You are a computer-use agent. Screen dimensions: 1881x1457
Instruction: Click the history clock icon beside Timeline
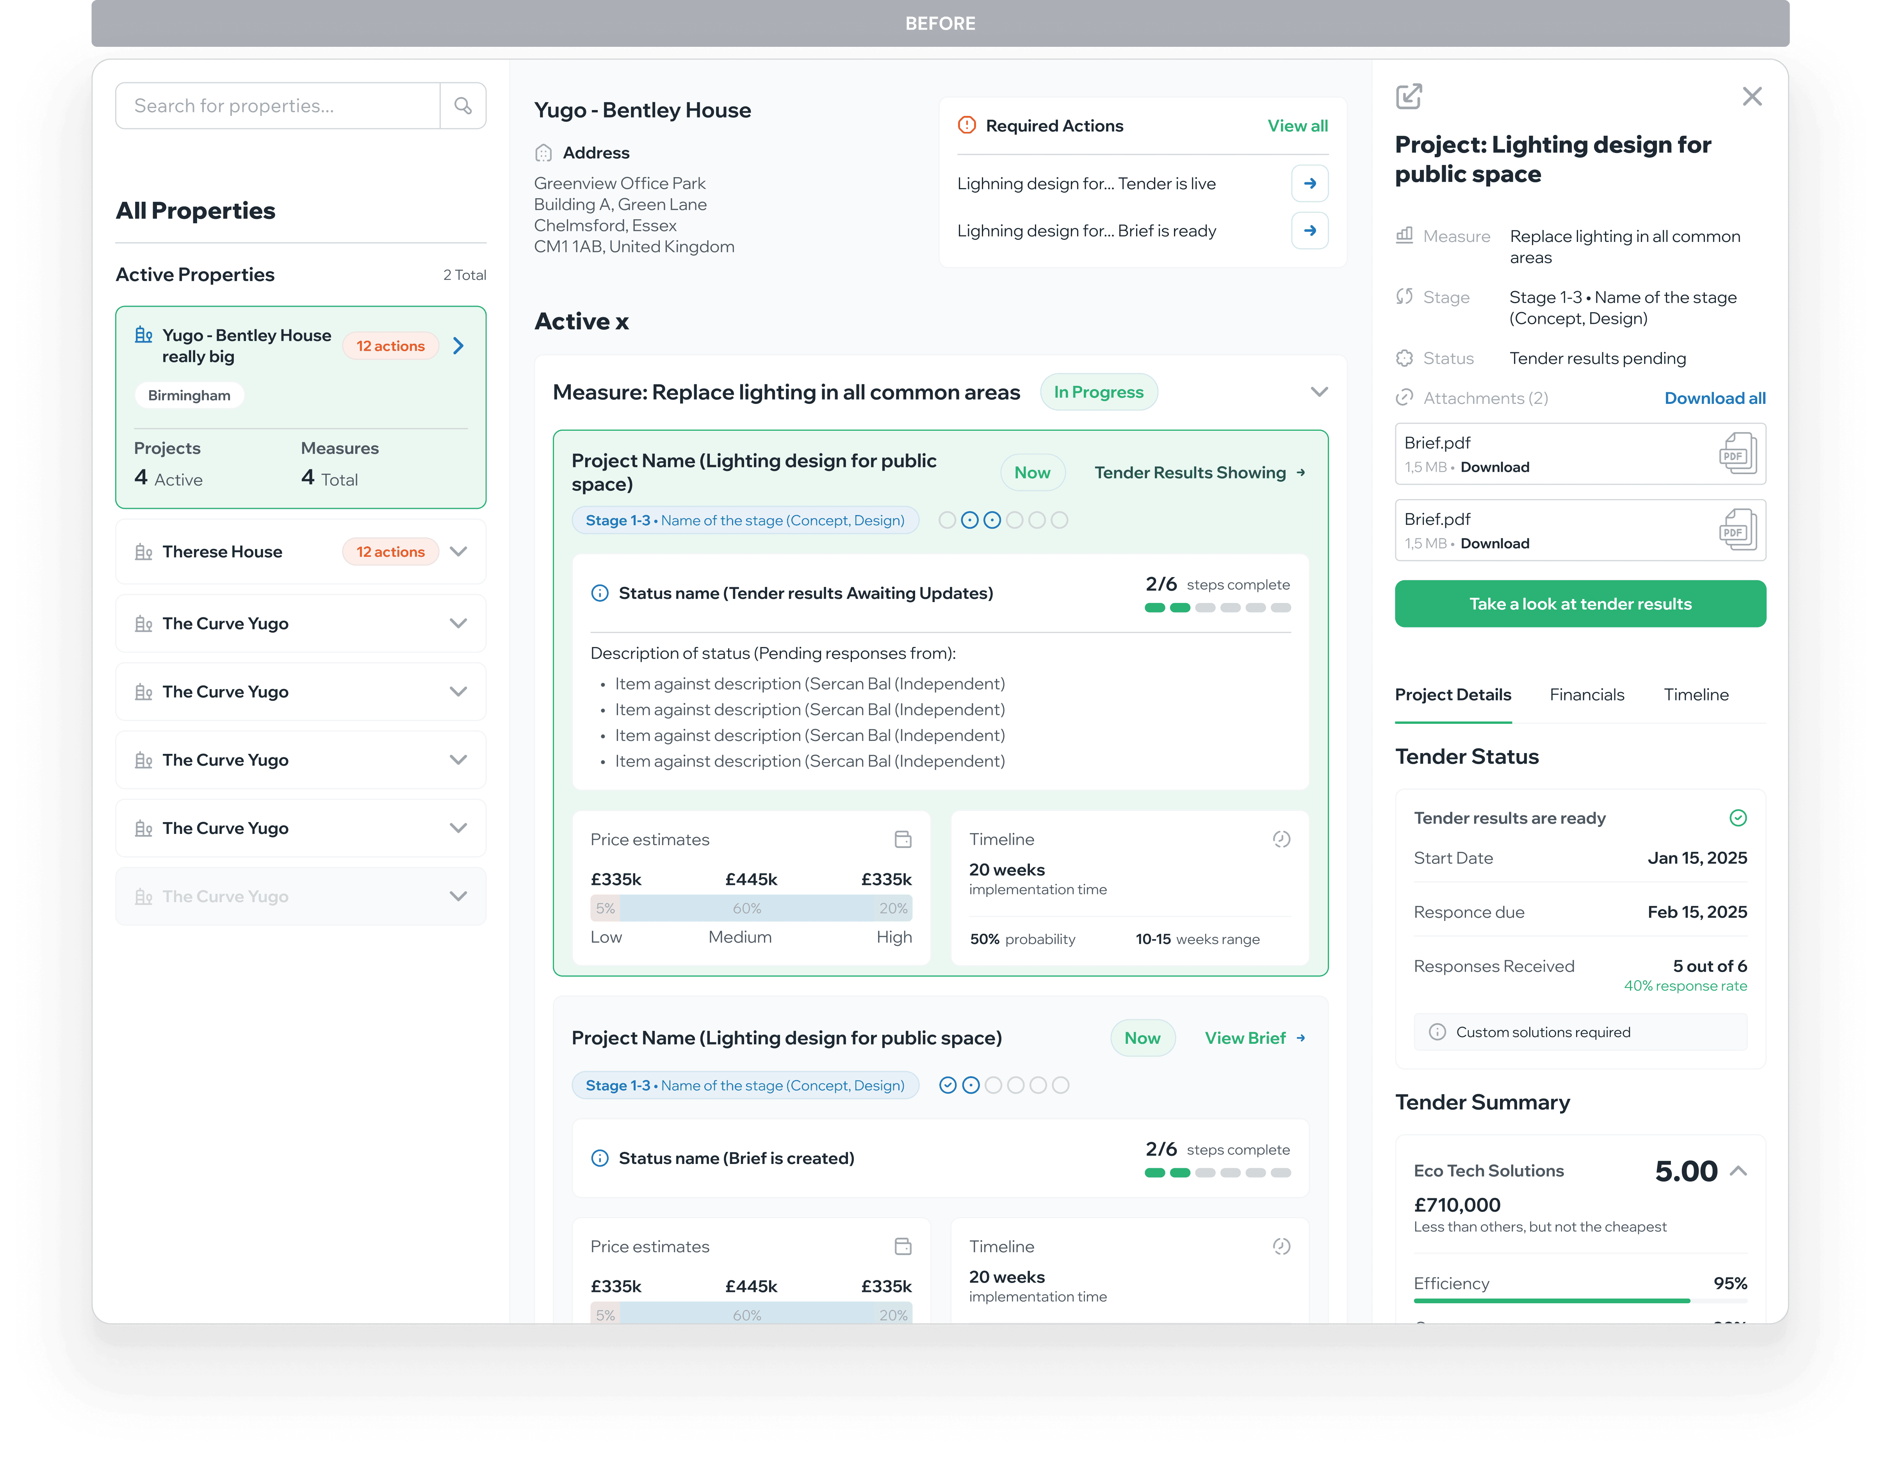click(1282, 838)
